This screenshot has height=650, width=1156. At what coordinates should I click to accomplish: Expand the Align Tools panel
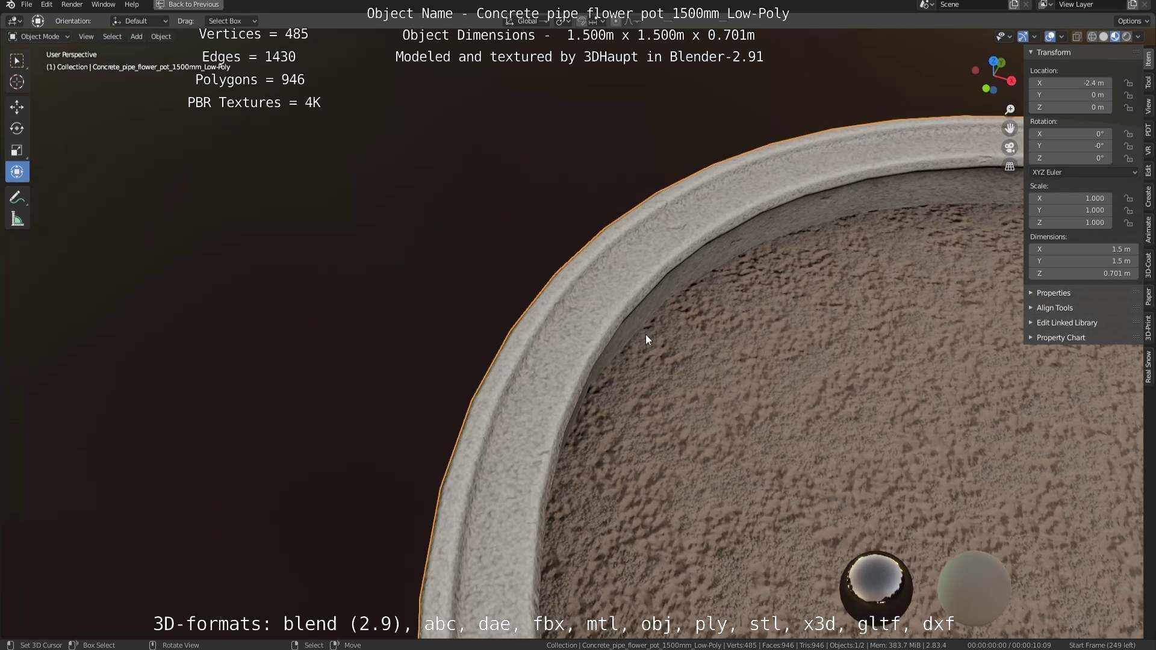1054,308
